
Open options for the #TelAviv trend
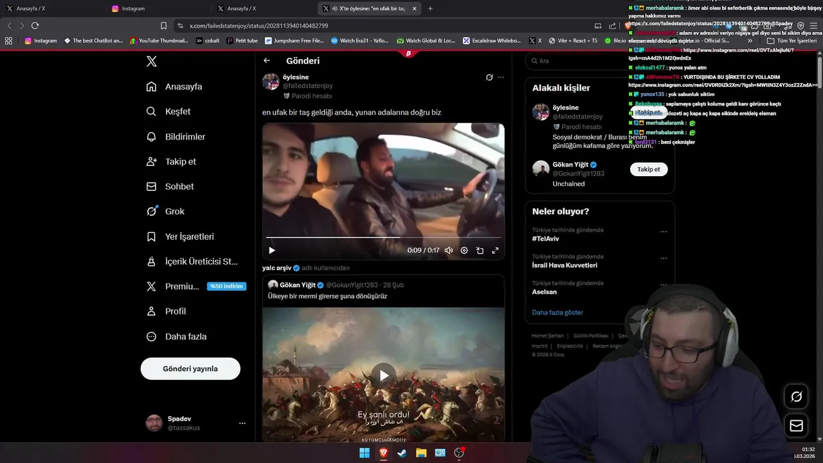(x=664, y=232)
